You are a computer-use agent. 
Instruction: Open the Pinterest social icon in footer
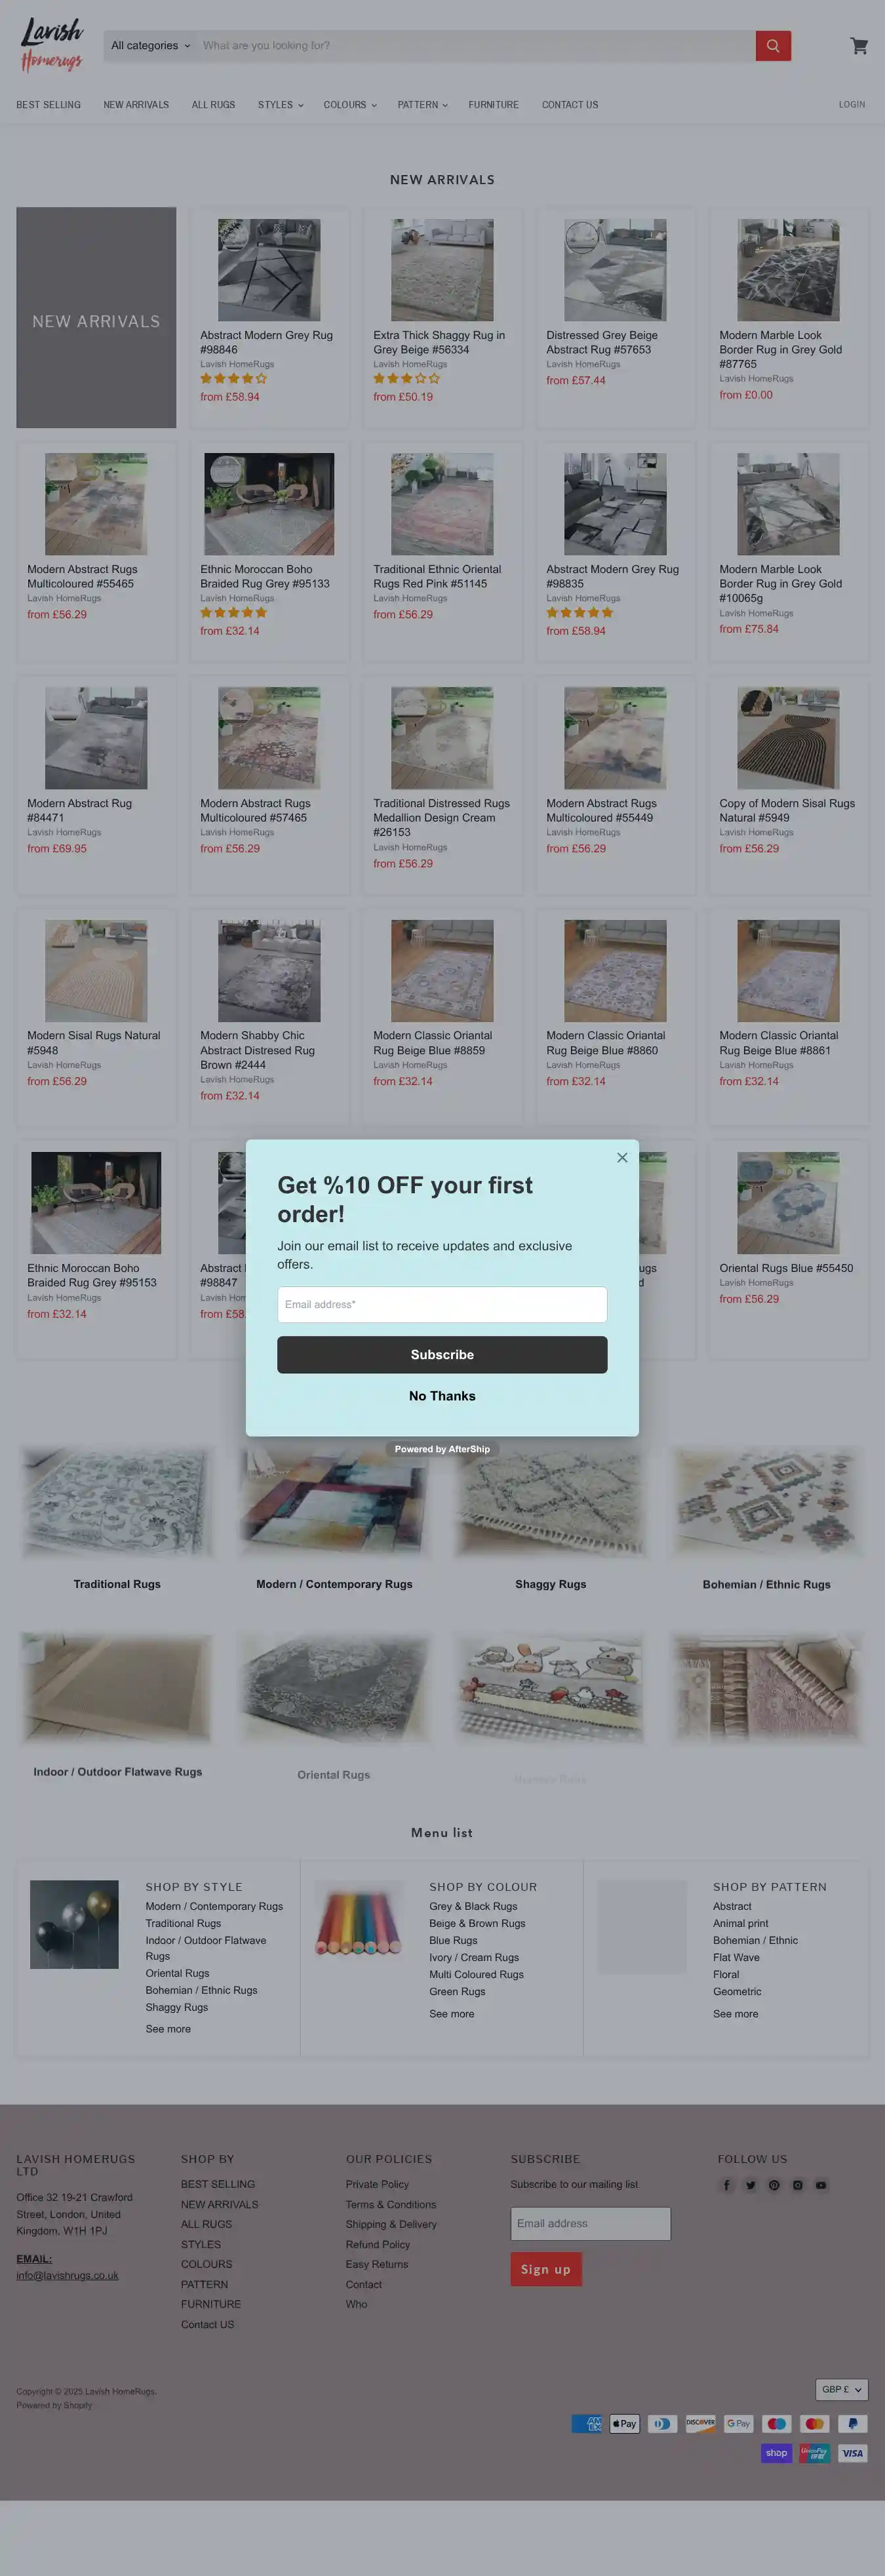point(774,2185)
